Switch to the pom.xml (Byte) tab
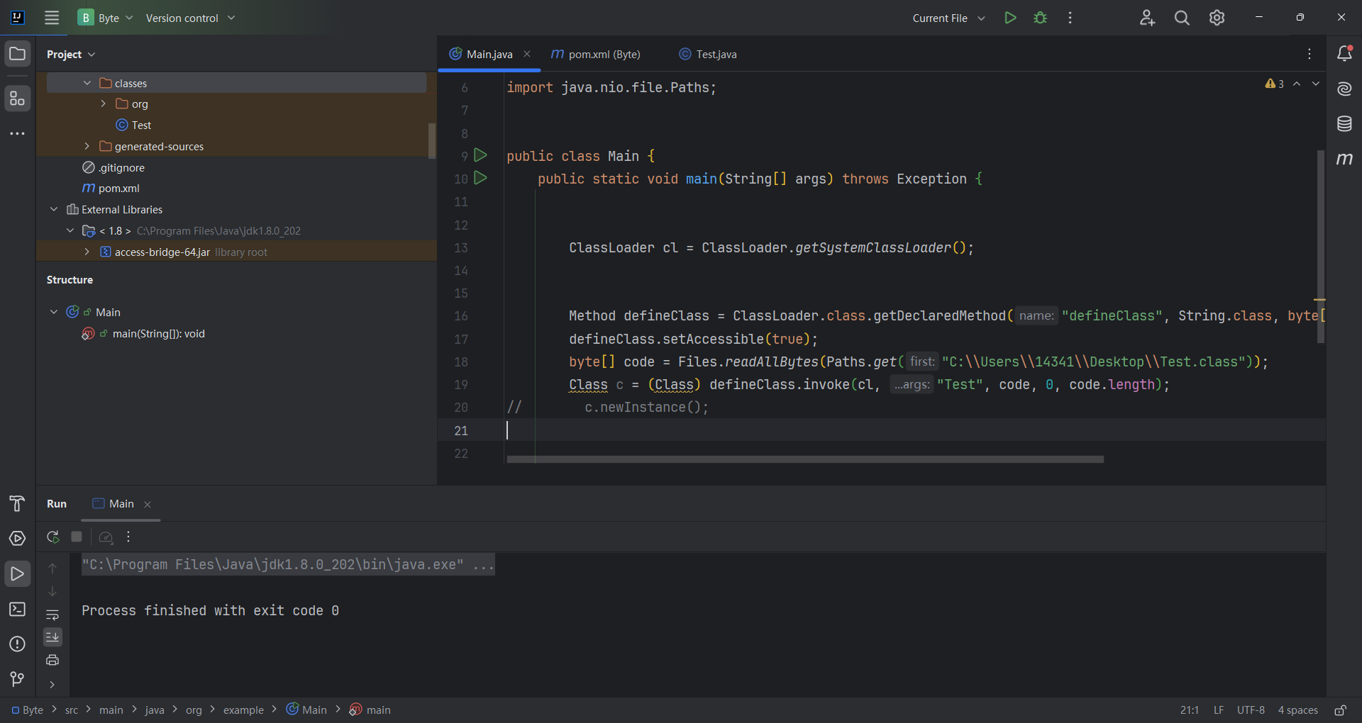 pyautogui.click(x=596, y=54)
